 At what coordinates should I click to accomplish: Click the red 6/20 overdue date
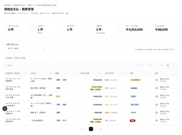pyautogui.click(x=107, y=113)
